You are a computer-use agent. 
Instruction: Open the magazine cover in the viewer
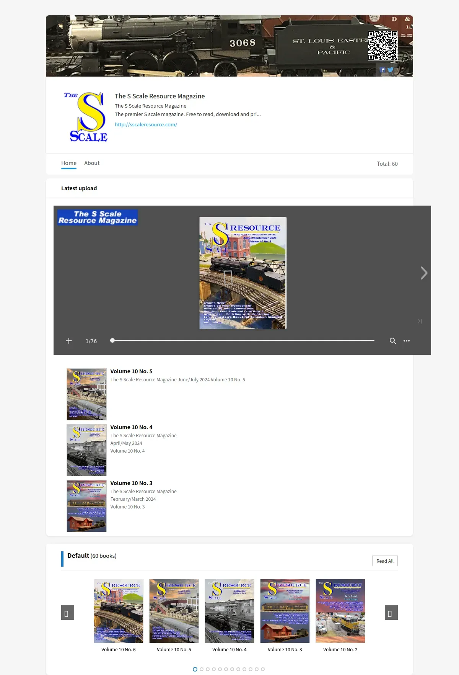click(243, 273)
